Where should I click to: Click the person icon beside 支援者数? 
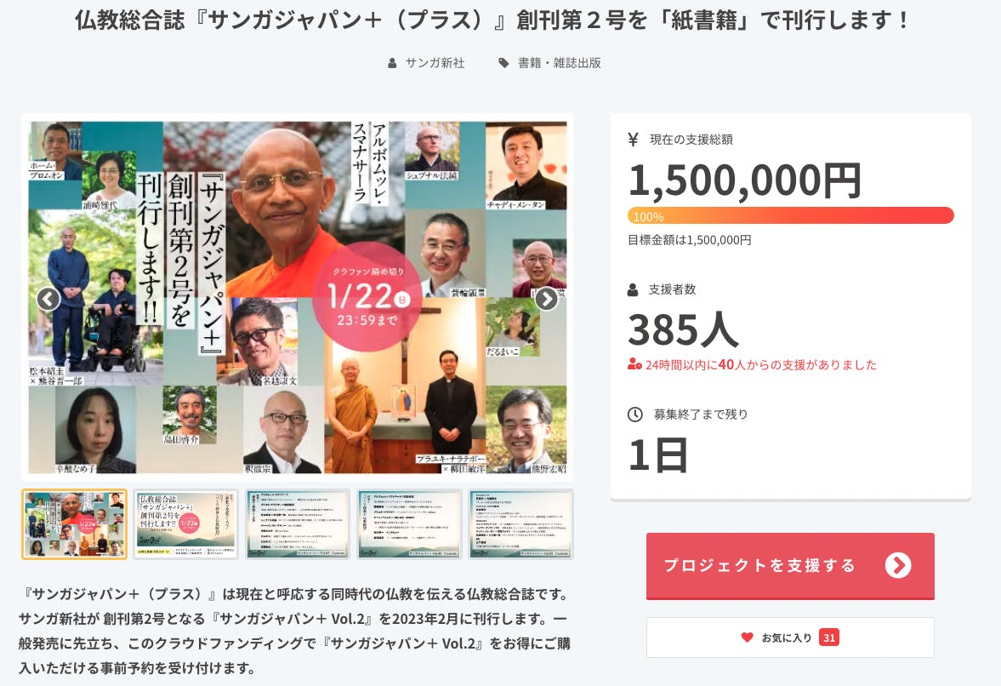pyautogui.click(x=633, y=289)
